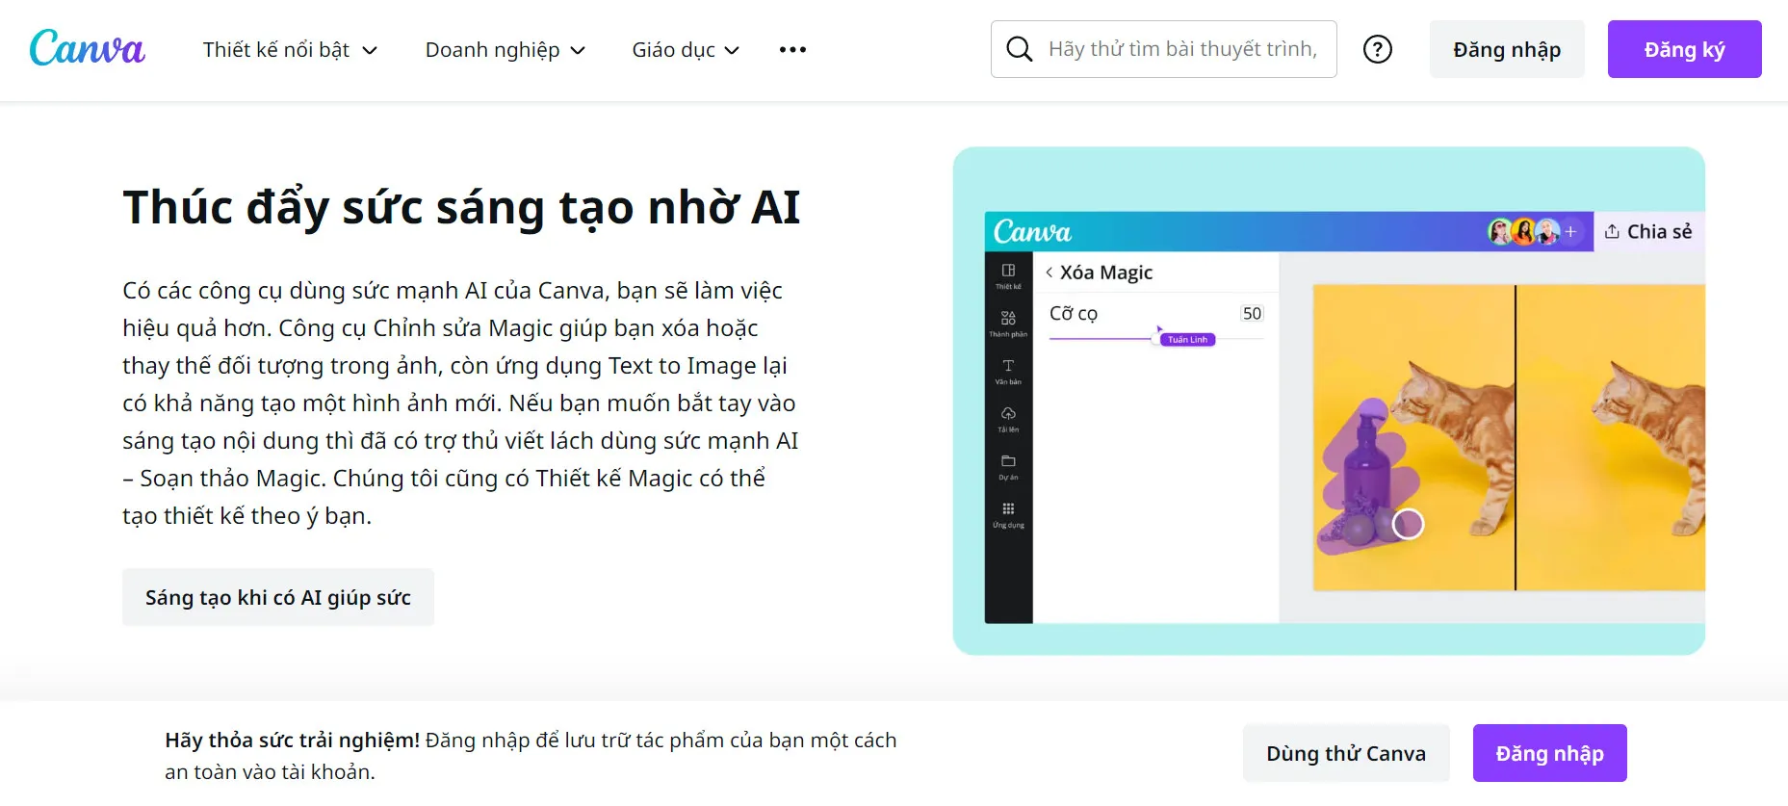The width and height of the screenshot is (1788, 806).
Task: Click Đăng nhập button in bottom banner
Action: [x=1549, y=753]
